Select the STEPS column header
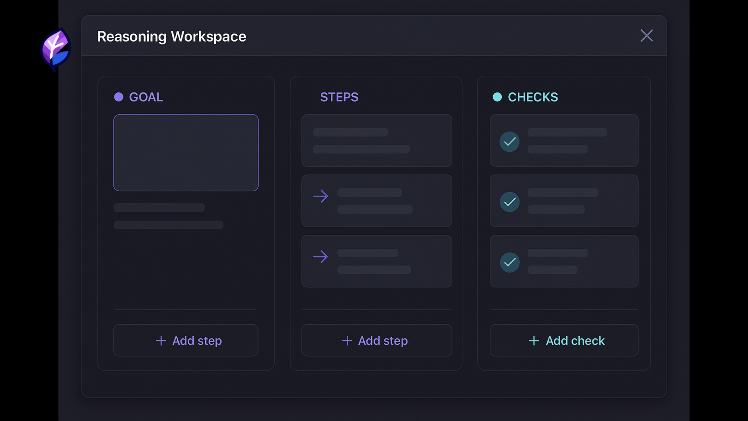This screenshot has height=421, width=748. tap(339, 97)
